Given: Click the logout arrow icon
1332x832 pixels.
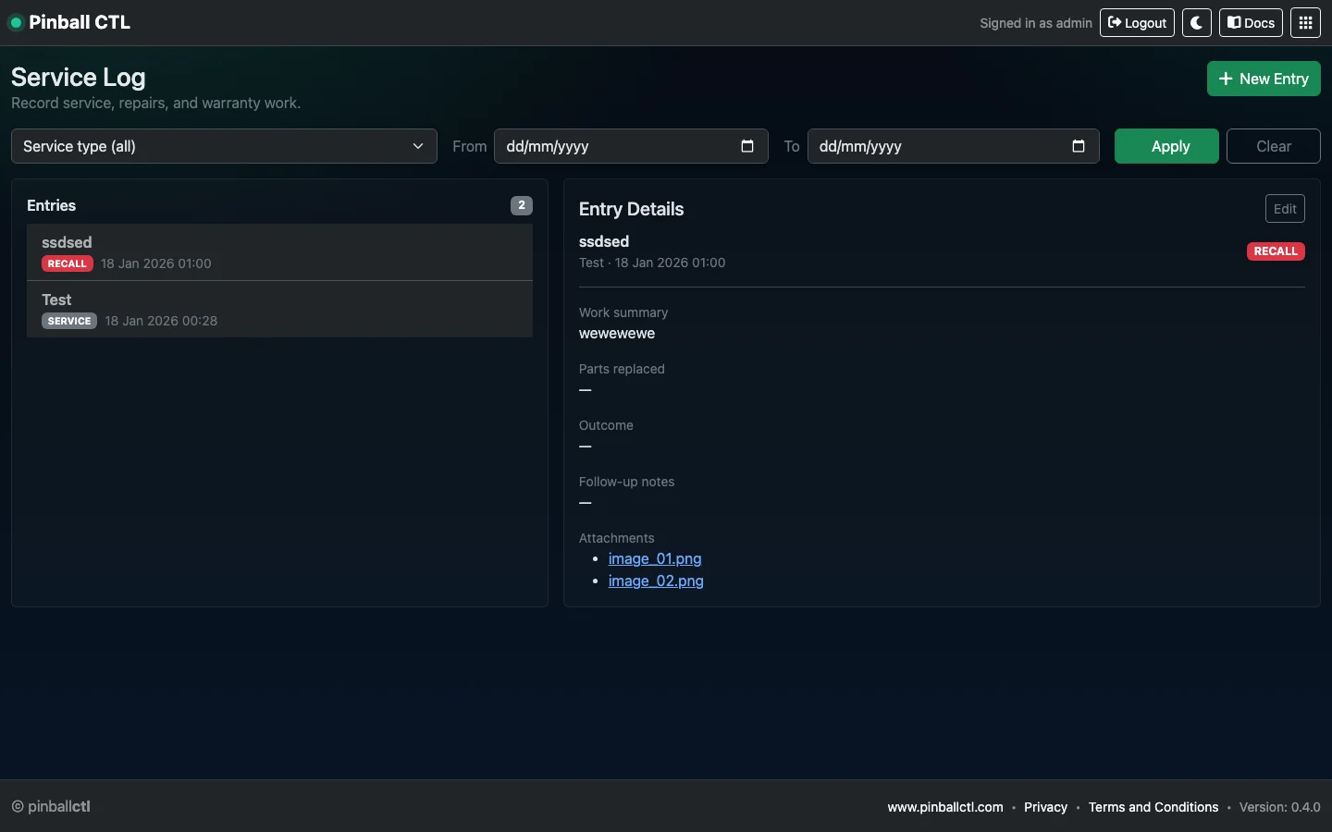Looking at the screenshot, I should coord(1115,22).
